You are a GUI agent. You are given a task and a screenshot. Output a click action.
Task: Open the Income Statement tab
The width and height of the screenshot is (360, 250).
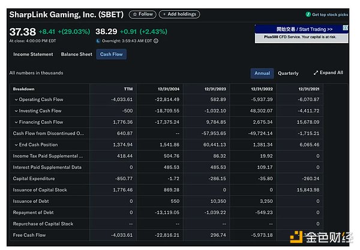[x=33, y=54]
